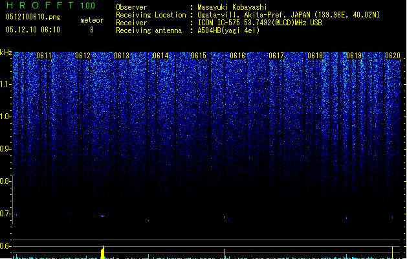Click the 0615 time marker
Viewport: 407px width, 259px height.
(x=199, y=56)
